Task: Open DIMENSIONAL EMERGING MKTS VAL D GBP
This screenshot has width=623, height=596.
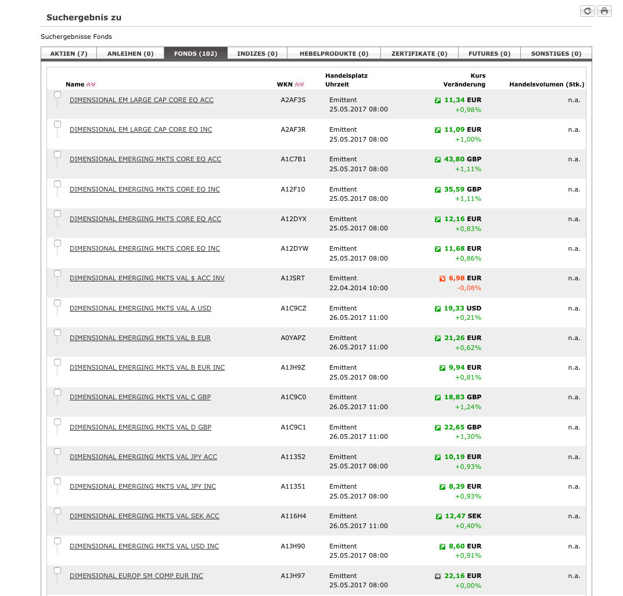Action: pos(141,427)
